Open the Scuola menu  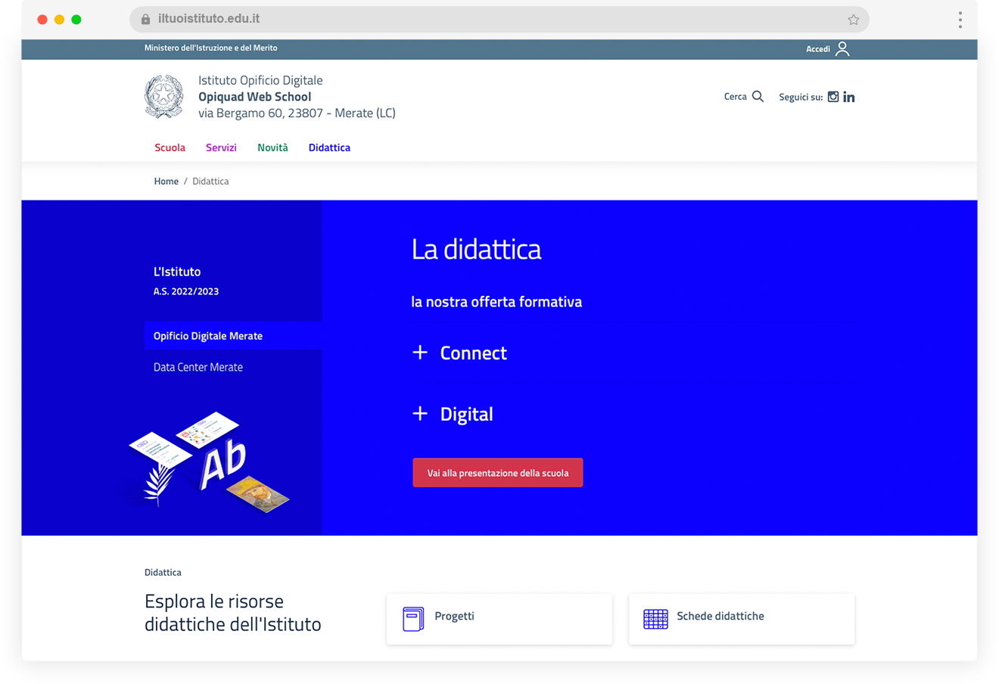point(170,148)
